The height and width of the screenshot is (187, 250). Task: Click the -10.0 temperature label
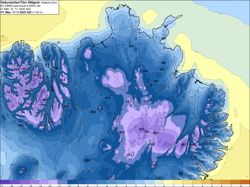(x=145, y=71)
